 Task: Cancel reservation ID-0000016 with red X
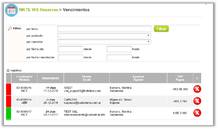pyautogui.click(x=197, y=89)
